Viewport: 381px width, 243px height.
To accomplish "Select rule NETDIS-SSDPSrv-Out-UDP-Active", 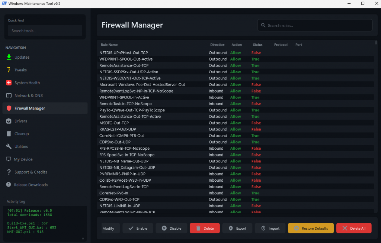I will 236,72.
